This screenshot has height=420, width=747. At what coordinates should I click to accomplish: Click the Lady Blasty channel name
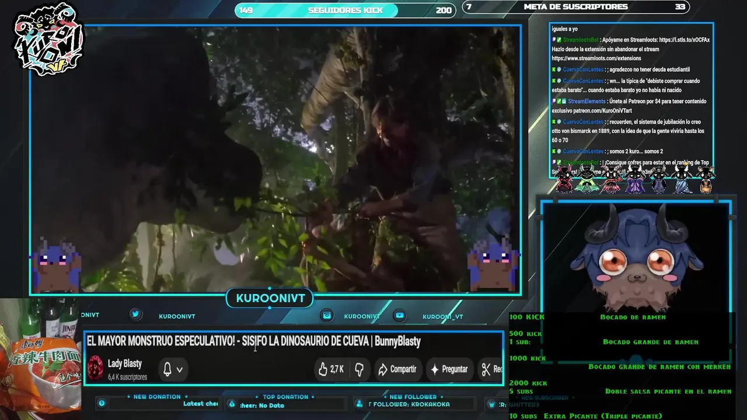(x=125, y=363)
